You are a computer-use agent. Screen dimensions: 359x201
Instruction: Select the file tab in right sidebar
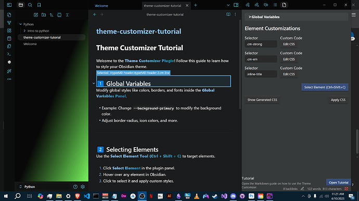(284, 5)
